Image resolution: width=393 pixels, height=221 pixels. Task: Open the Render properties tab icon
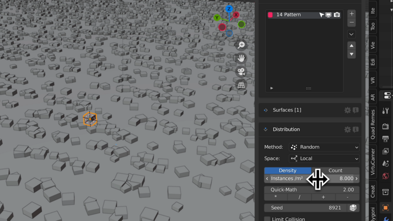386,126
